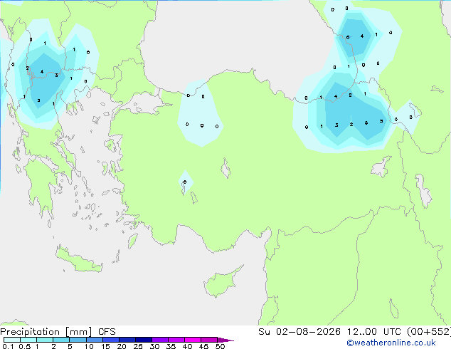Click the legend label '20'
Screen dimensions: 451x349
tap(122, 346)
